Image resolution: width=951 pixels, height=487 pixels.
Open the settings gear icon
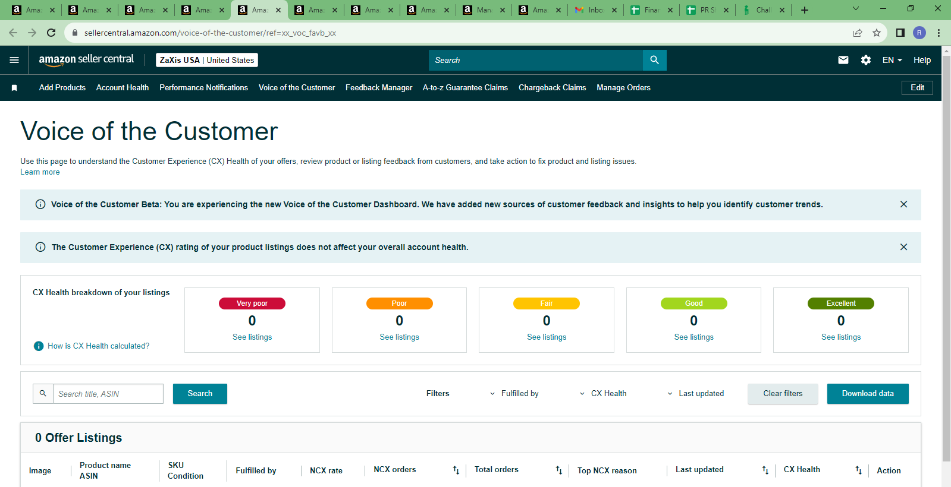click(866, 60)
